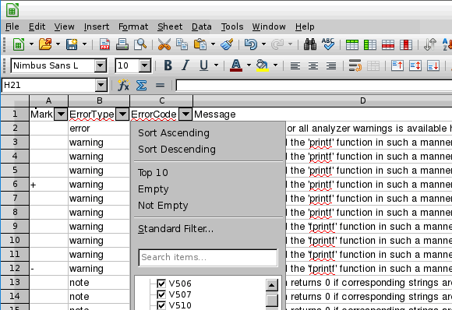Open the Sheet menu
Image resolution: width=452 pixels, height=310 pixels.
click(x=170, y=26)
